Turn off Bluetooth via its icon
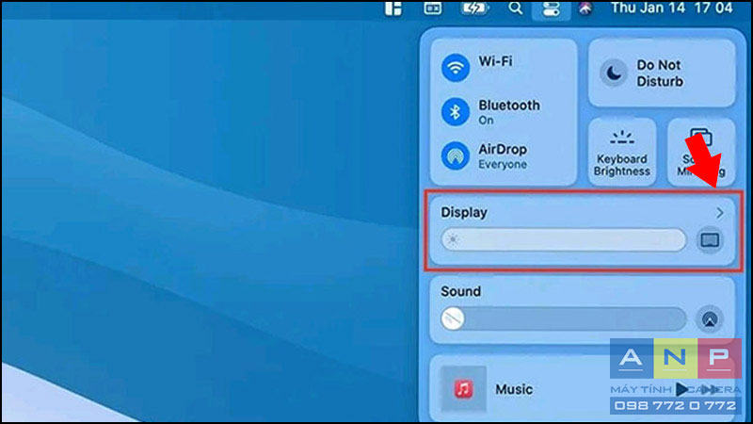This screenshot has width=753, height=424. (x=455, y=112)
